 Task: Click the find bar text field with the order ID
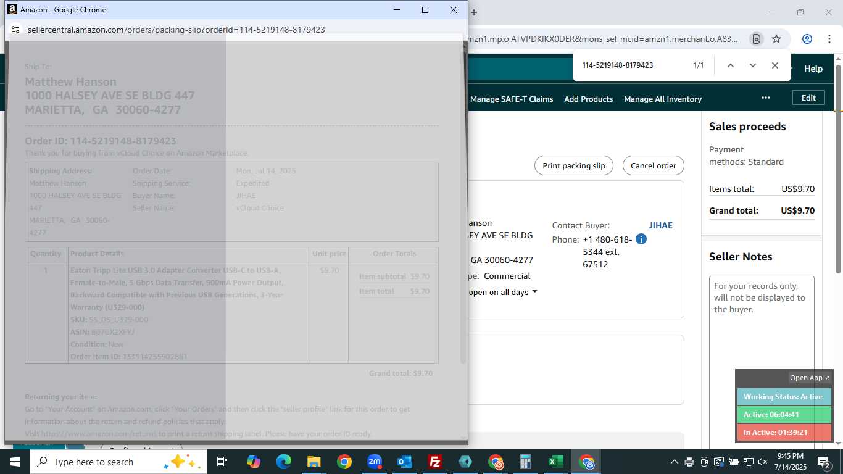pos(631,65)
